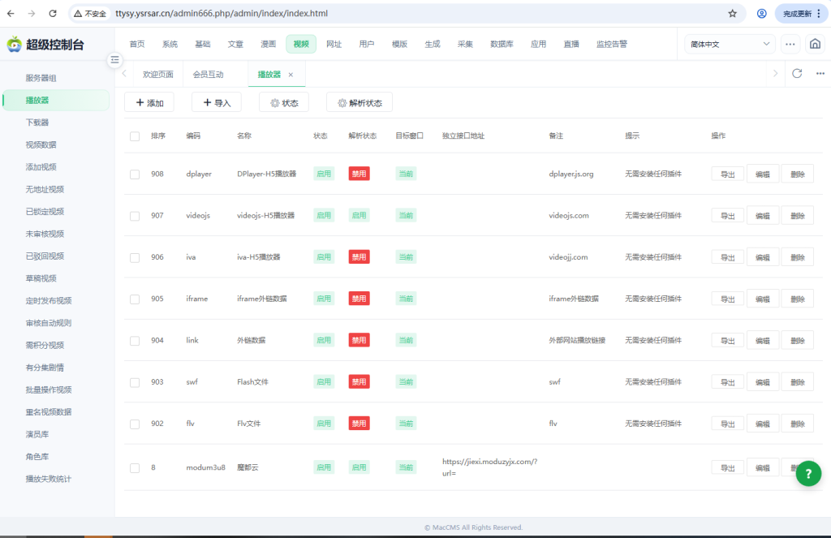Open 视频数据 in the sidebar
Viewport: 831px width, 538px height.
click(41, 144)
